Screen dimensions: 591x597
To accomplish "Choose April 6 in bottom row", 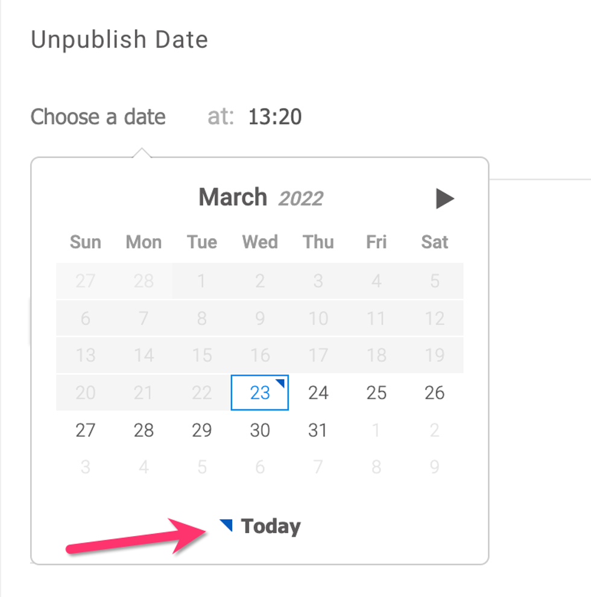I will click(260, 467).
